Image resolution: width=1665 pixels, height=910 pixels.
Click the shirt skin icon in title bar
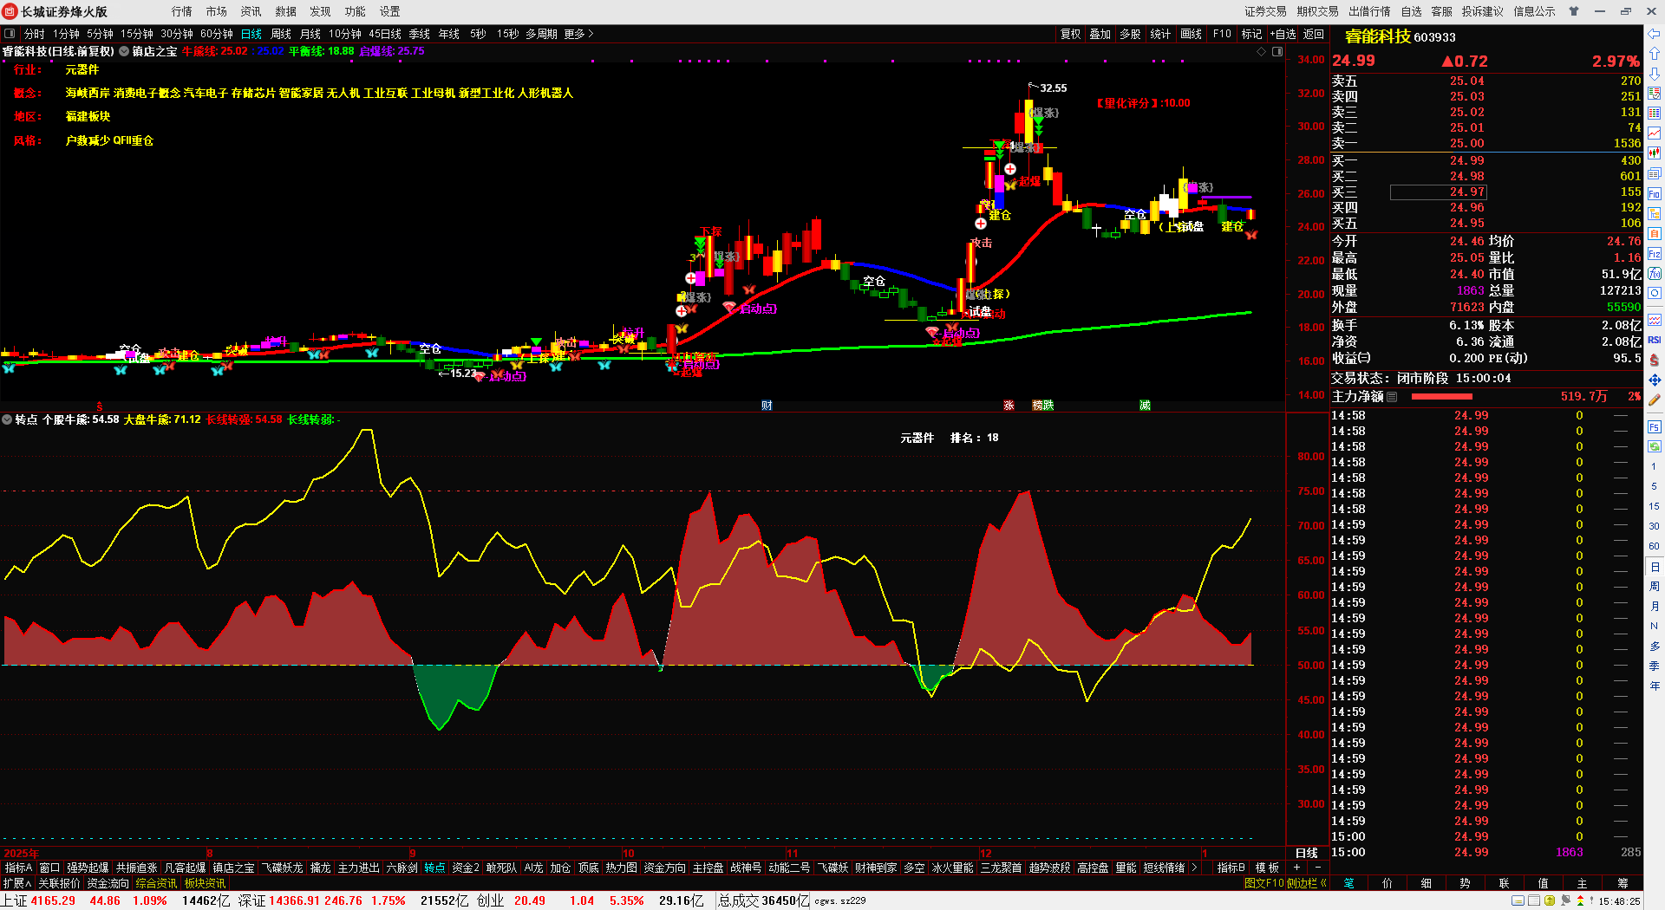(1574, 11)
